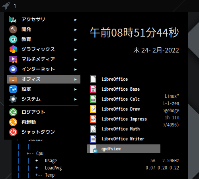Click the シャットダウン red power icon
Screen dimensions: 199x179
pos(13,132)
